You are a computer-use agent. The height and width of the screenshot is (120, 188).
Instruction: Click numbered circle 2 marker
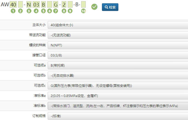coord(20,11)
